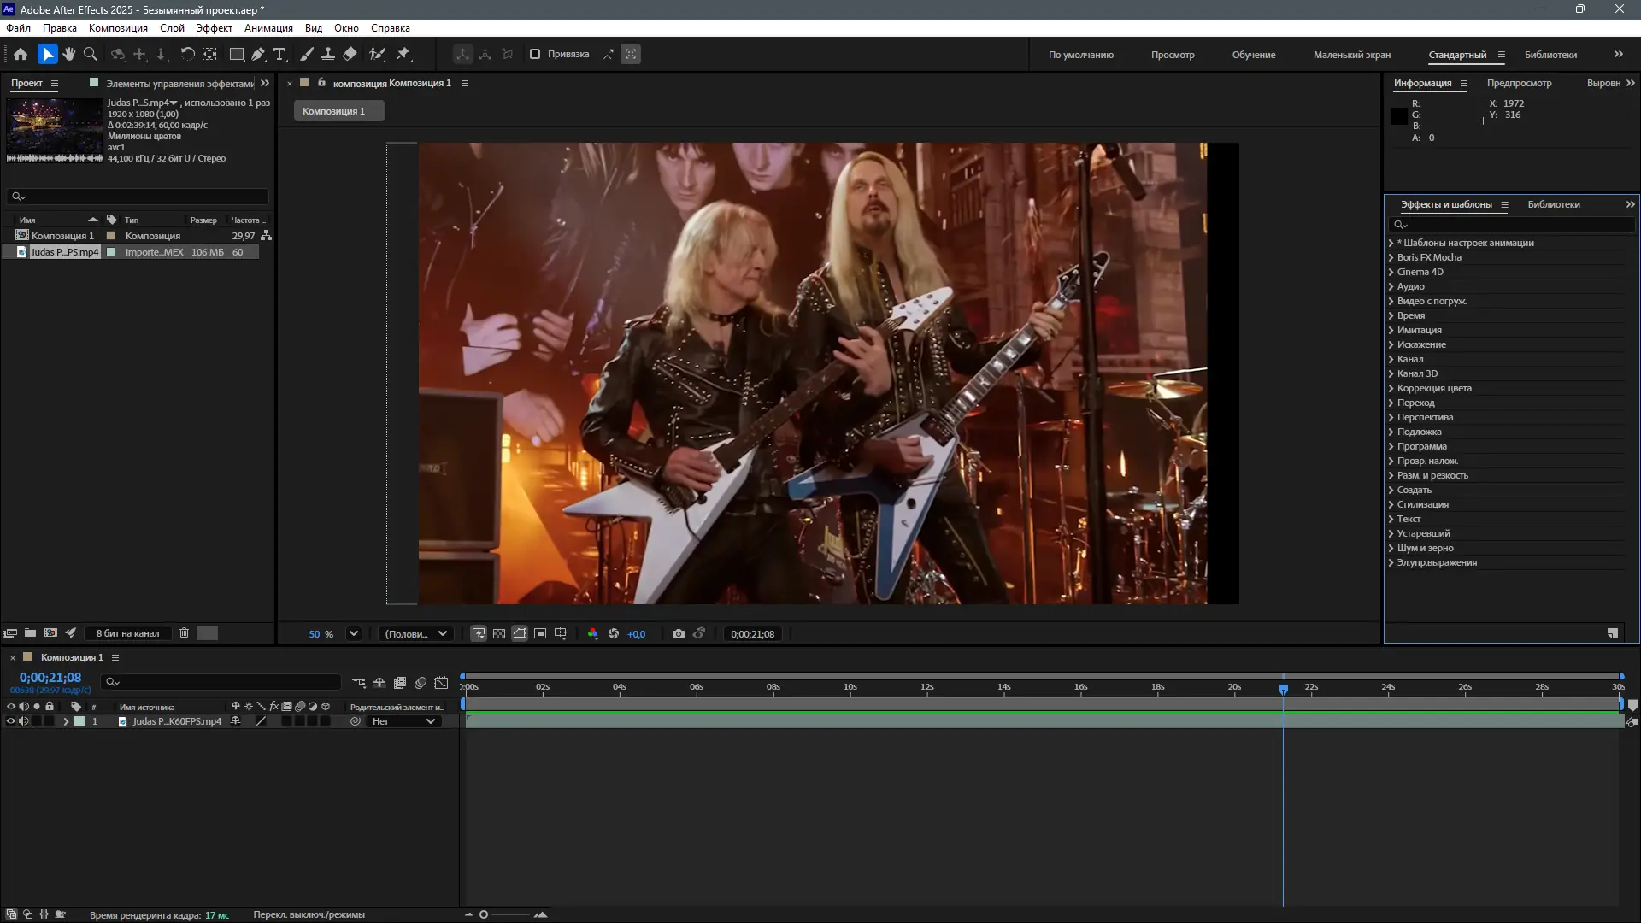Switch to the Обучение workspace
Screen dimensions: 1641x923
point(1253,55)
